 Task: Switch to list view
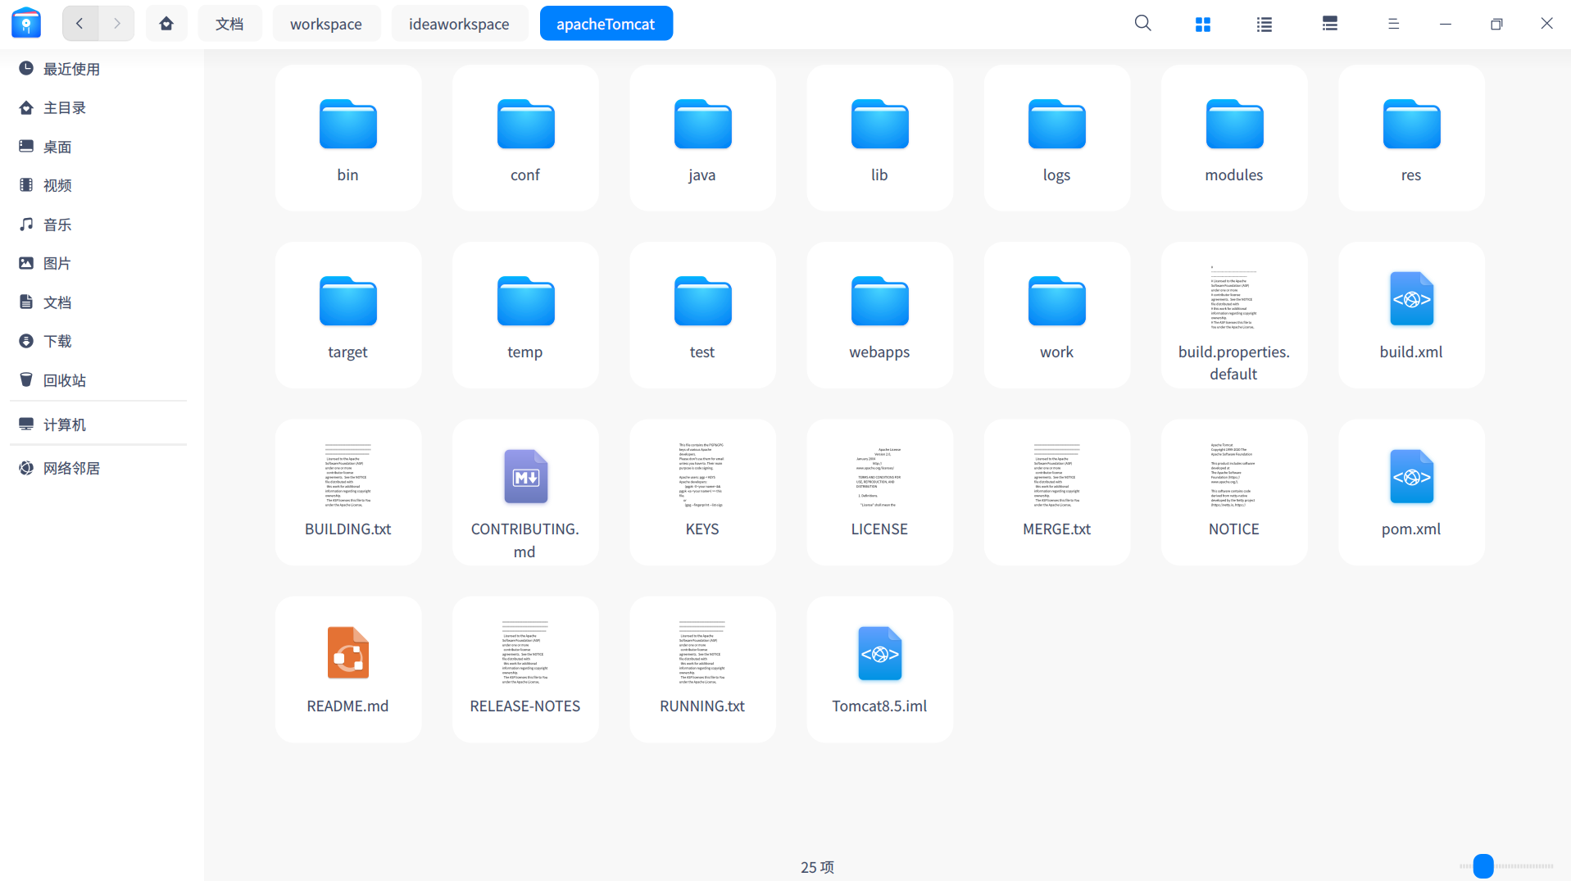pyautogui.click(x=1265, y=25)
